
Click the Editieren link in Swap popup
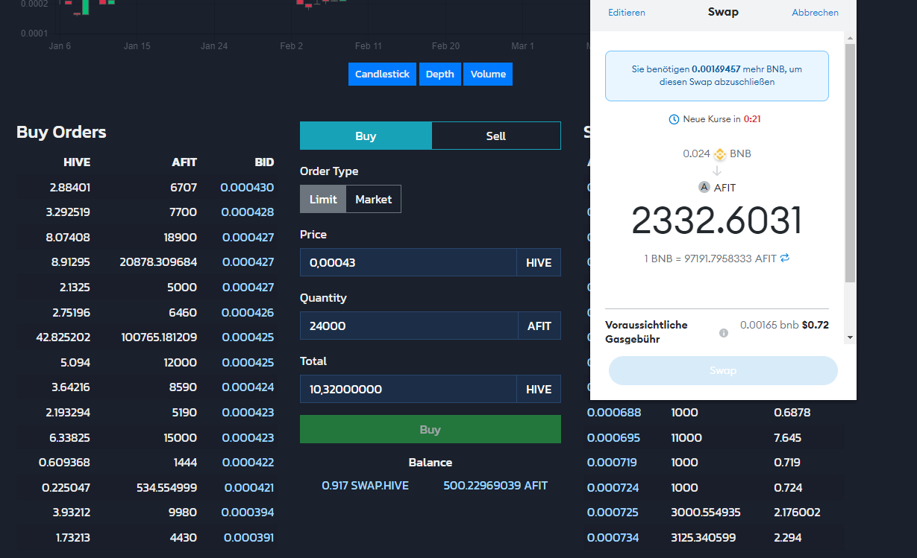[627, 13]
